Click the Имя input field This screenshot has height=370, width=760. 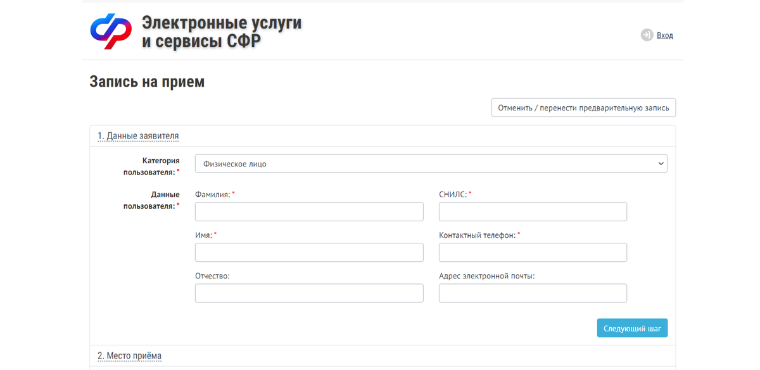point(309,252)
